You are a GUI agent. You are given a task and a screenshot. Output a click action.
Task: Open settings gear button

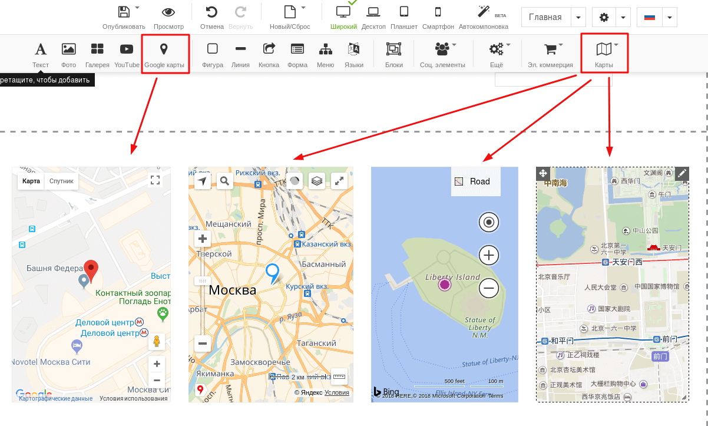pyautogui.click(x=604, y=18)
